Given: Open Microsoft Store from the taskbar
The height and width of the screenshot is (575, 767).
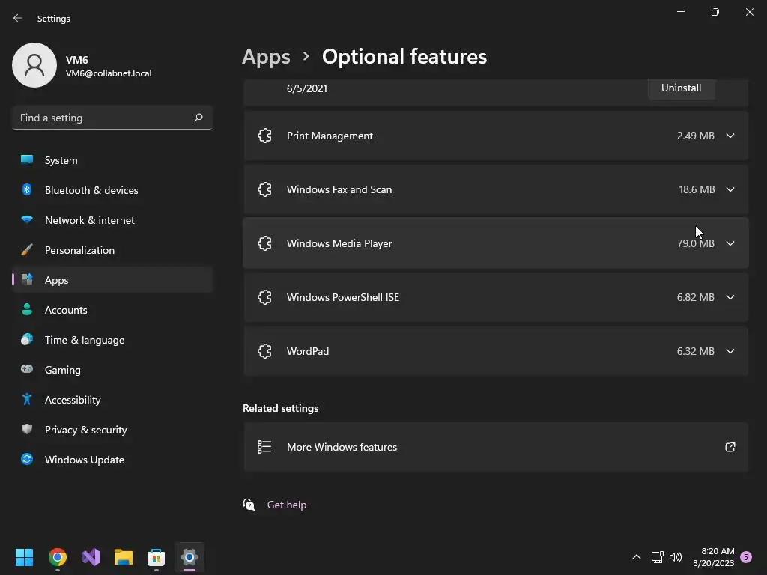Looking at the screenshot, I should click(156, 557).
